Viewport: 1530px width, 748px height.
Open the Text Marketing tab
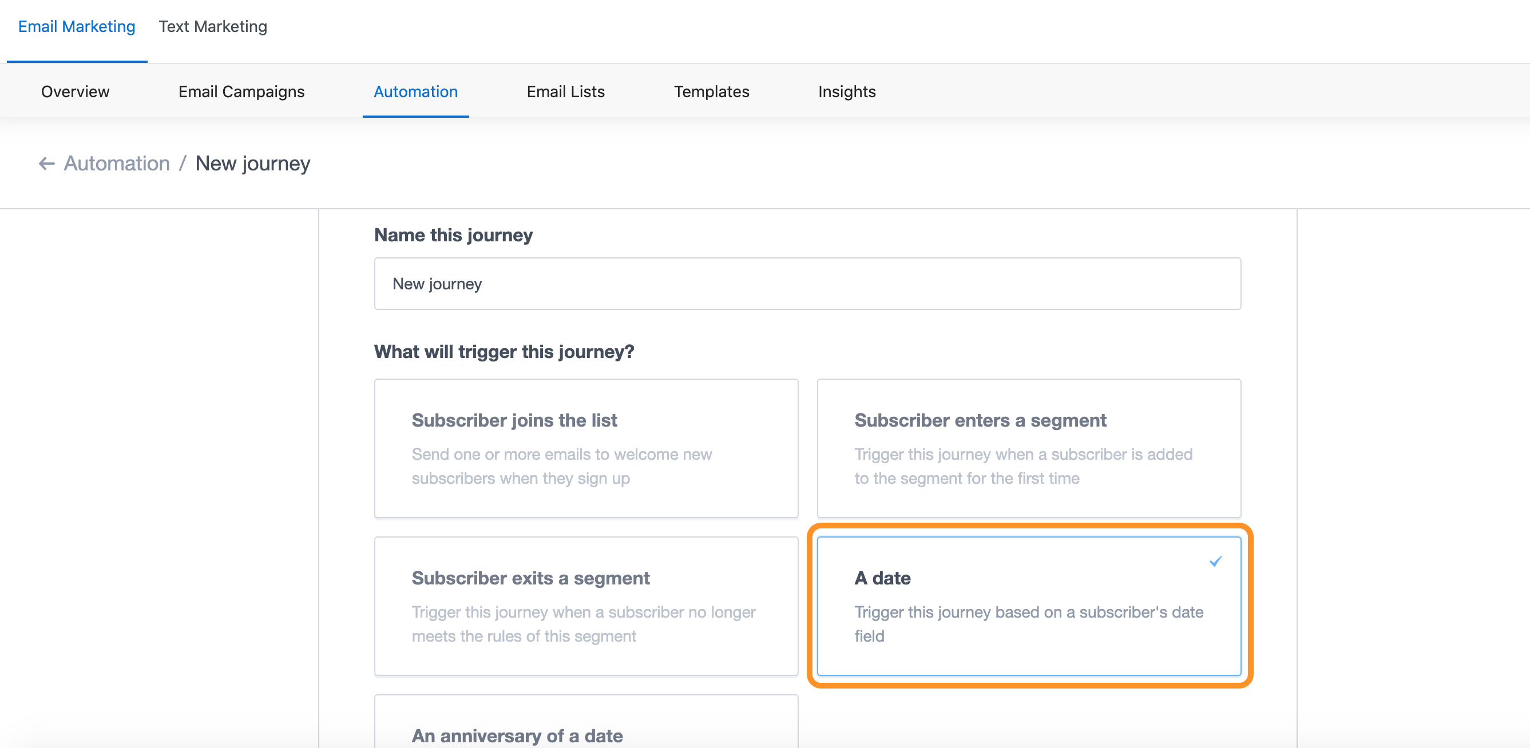[x=213, y=27]
